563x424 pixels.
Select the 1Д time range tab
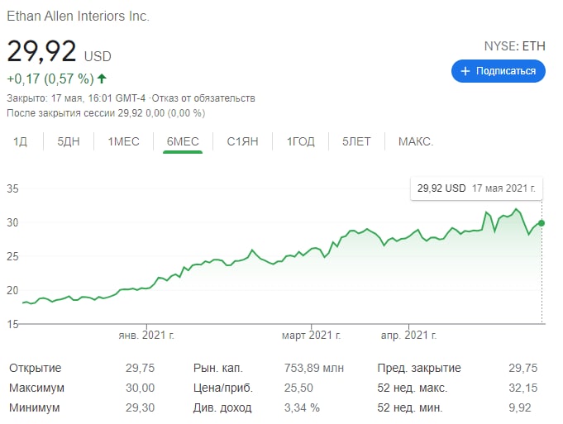click(20, 141)
